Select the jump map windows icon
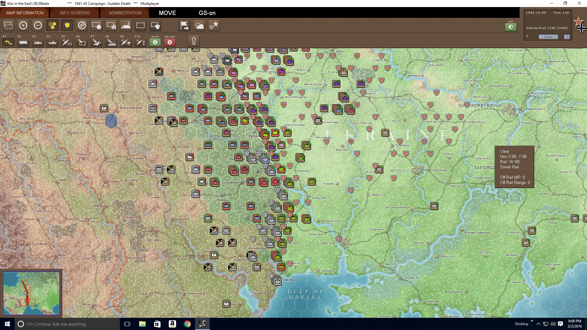The height and width of the screenshot is (330, 587). [x=8, y=26]
